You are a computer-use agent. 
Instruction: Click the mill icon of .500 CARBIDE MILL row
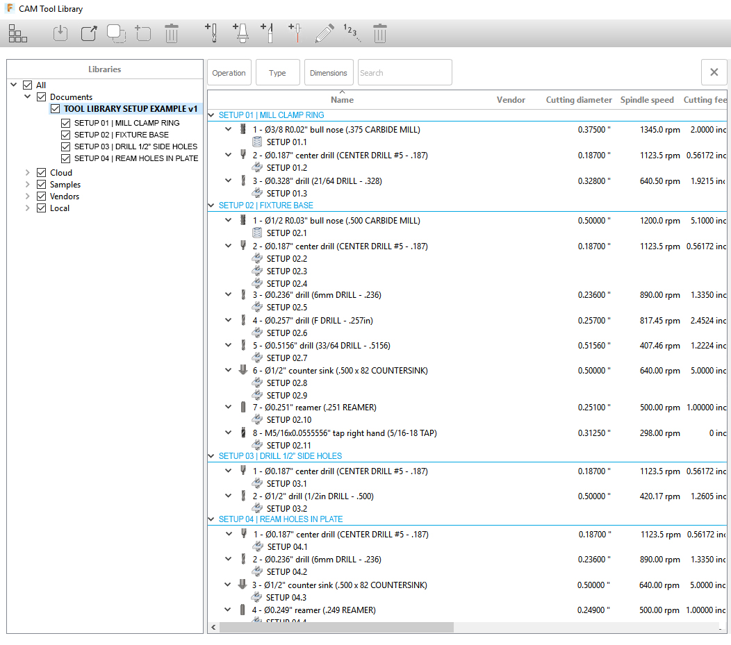[x=243, y=220]
